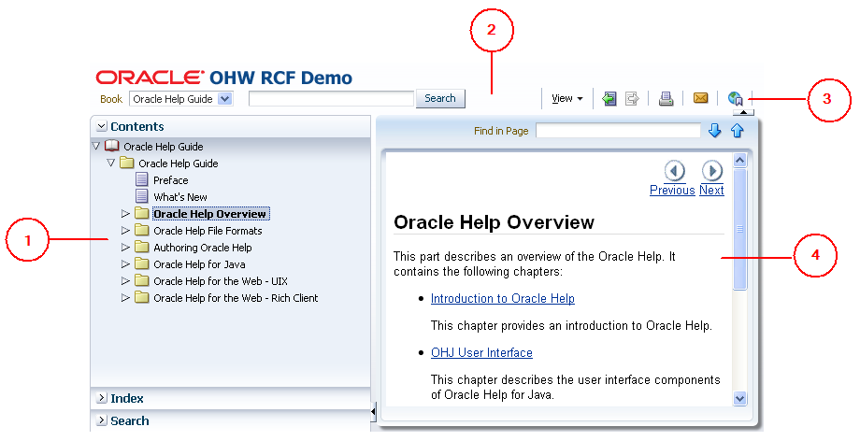Click the Oracle Help Guide book icon
The height and width of the screenshot is (441, 860).
tap(112, 146)
